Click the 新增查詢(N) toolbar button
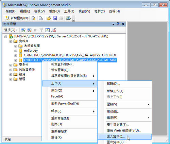Image resolution: width=170 pixels, height=144 pixels. (x=17, y=18)
